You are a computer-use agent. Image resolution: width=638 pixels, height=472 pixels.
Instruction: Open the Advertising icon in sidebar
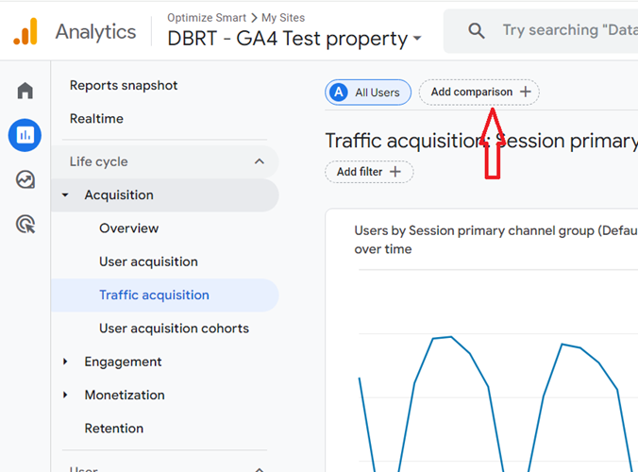25,225
